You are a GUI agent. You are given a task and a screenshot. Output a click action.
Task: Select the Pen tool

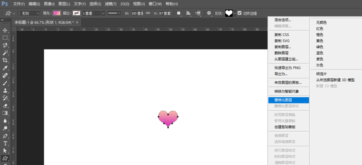(x=5, y=136)
